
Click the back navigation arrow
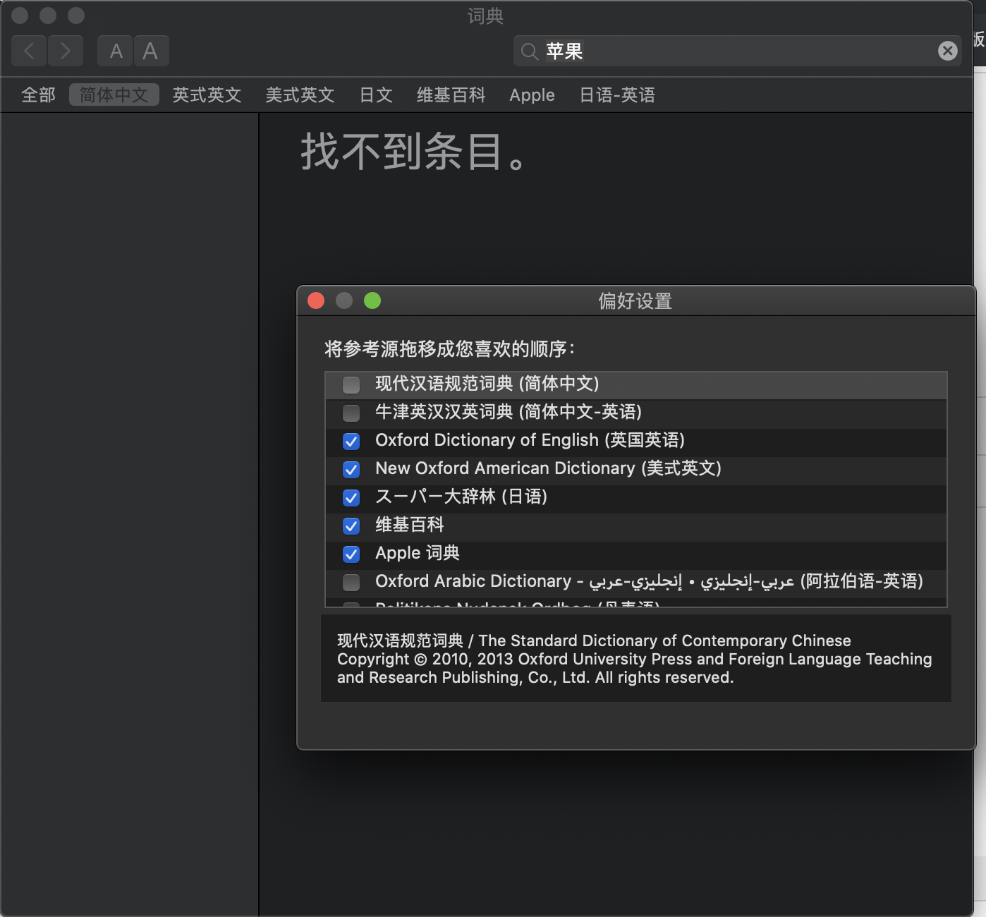click(x=29, y=51)
